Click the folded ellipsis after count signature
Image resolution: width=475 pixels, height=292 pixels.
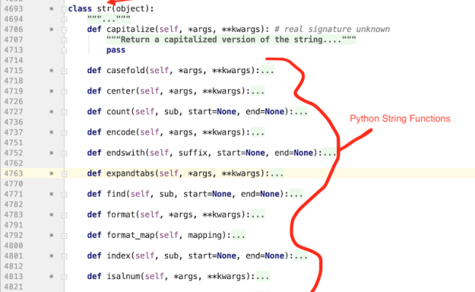click(x=301, y=112)
